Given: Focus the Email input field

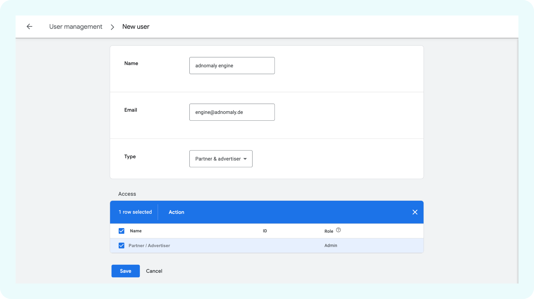Looking at the screenshot, I should tap(232, 112).
